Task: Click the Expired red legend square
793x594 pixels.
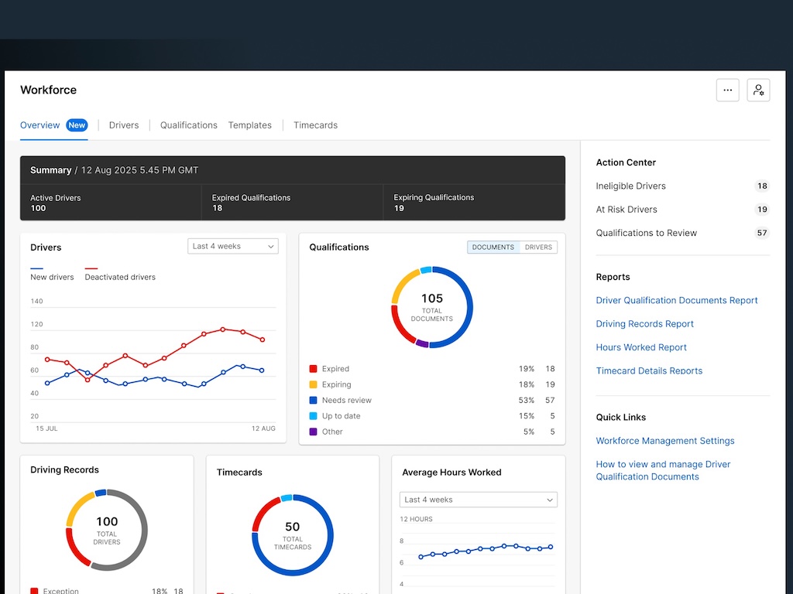Action: click(x=313, y=369)
